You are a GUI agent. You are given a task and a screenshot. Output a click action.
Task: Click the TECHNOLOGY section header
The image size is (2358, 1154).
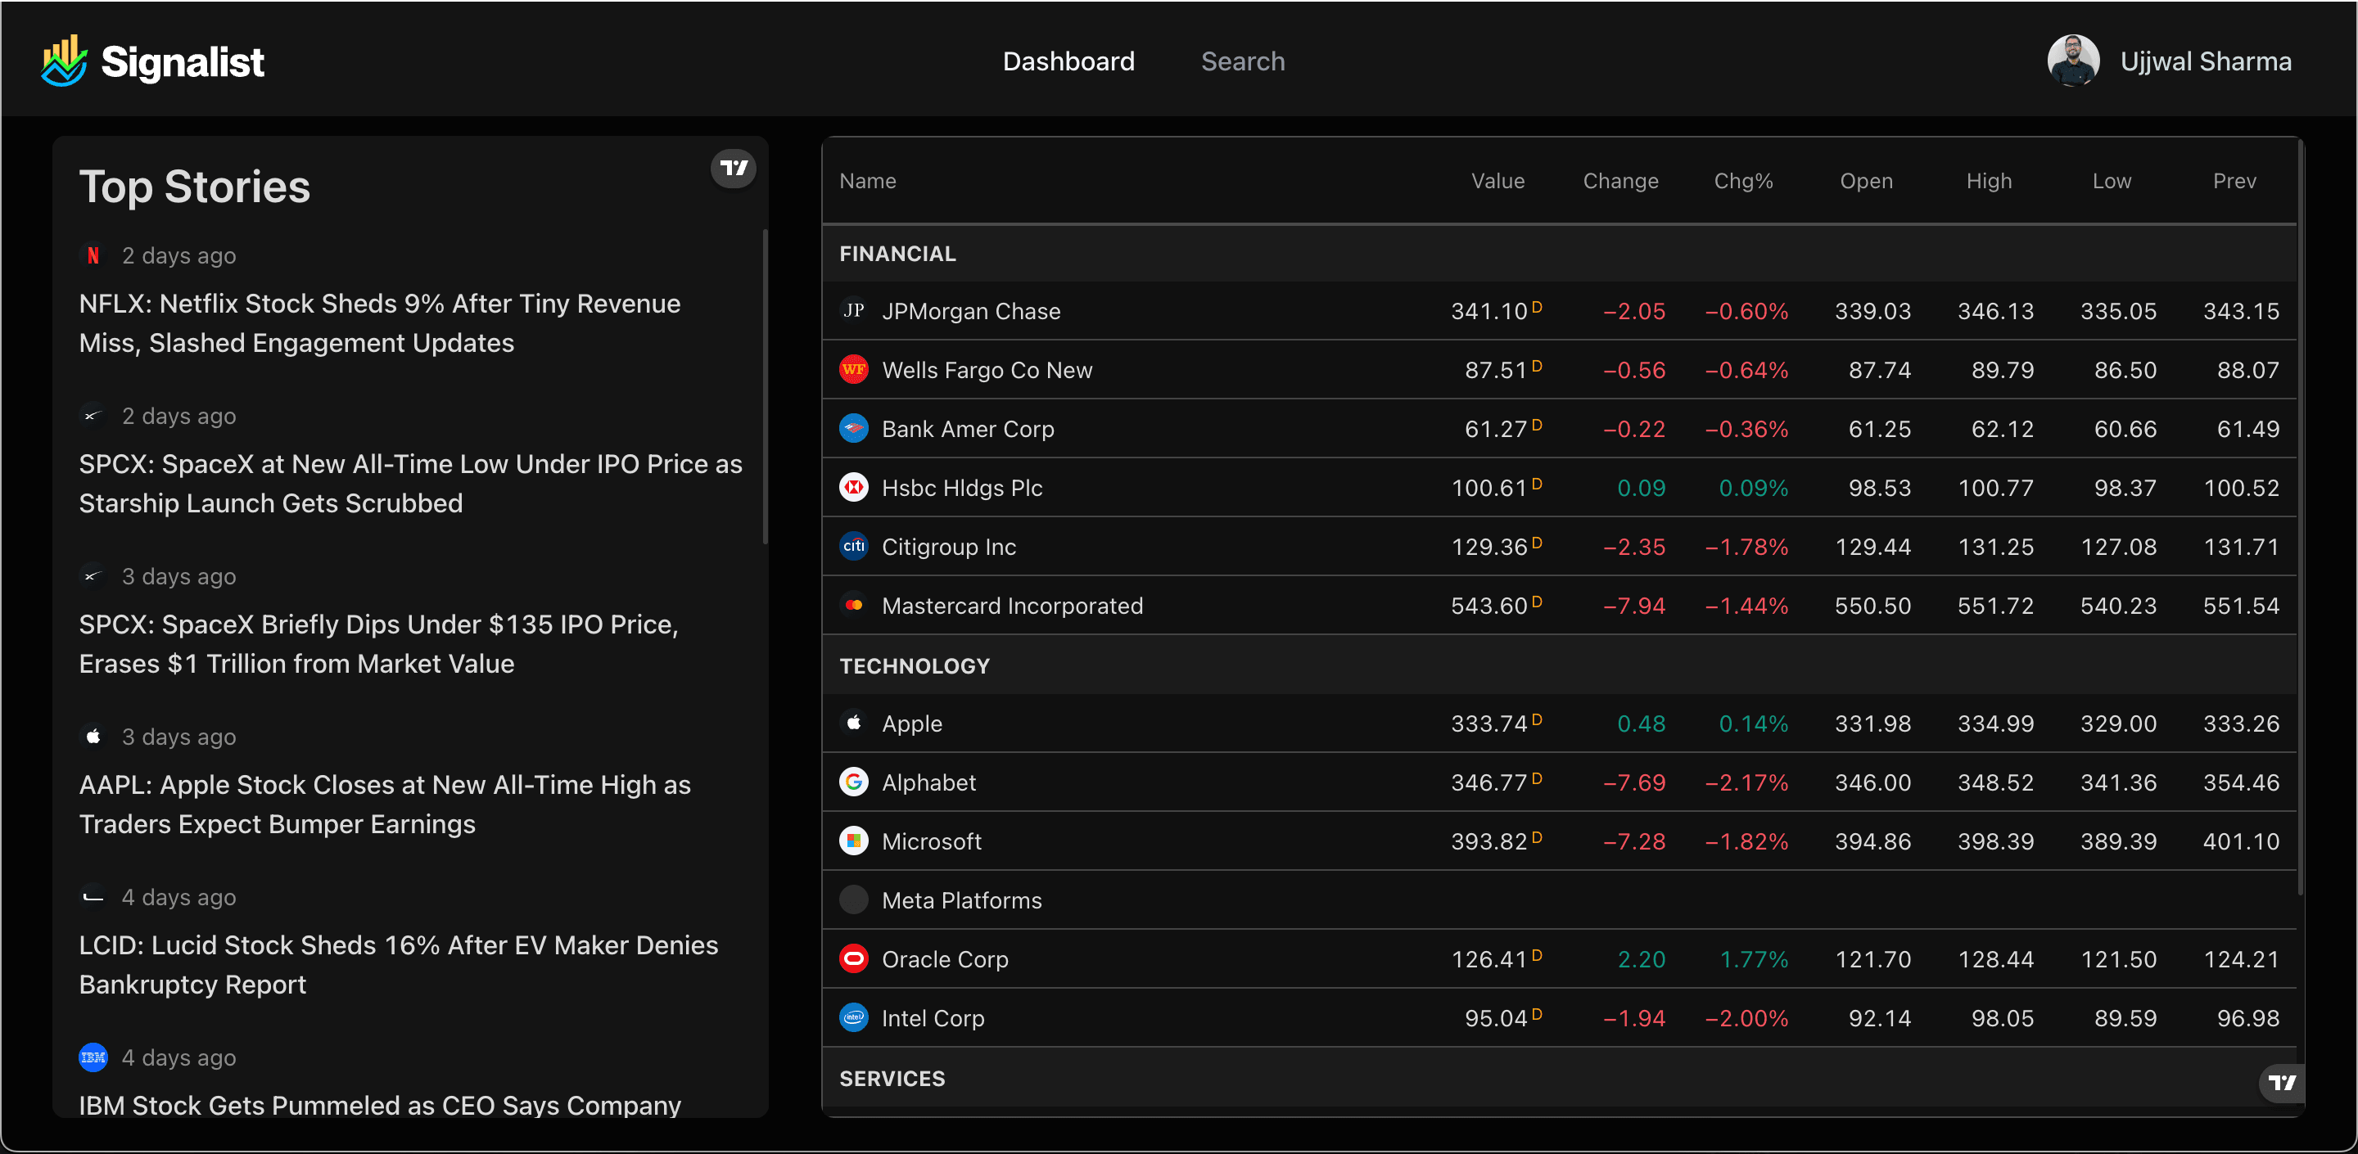915,665
